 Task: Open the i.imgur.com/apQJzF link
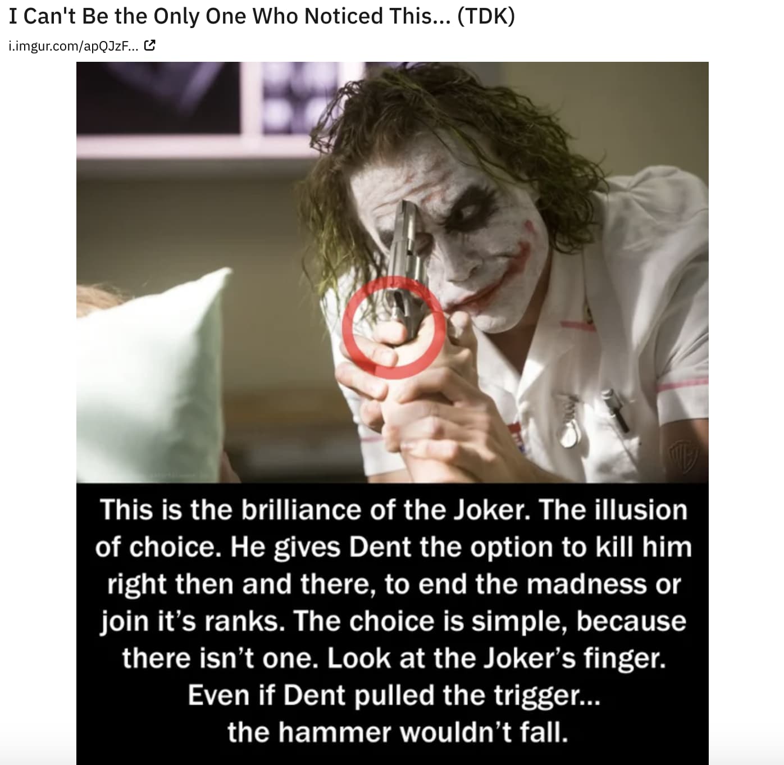point(73,46)
